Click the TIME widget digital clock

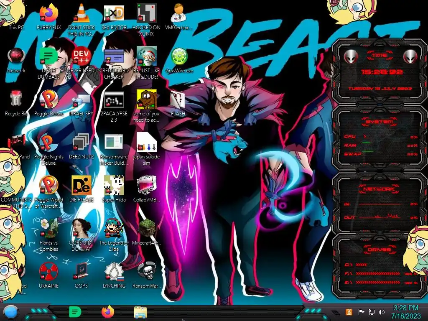pos(382,72)
